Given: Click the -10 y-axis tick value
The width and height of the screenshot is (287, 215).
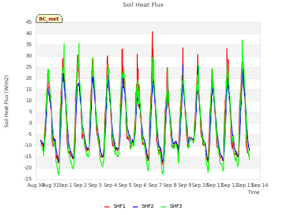Looking at the screenshot, I should point(28,145).
